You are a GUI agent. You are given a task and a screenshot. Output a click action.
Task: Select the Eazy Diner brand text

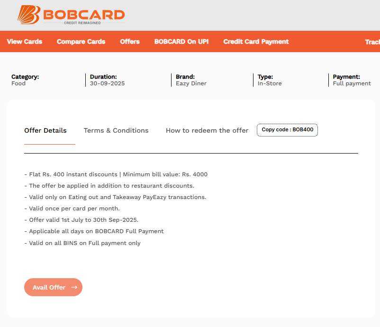coord(191,83)
